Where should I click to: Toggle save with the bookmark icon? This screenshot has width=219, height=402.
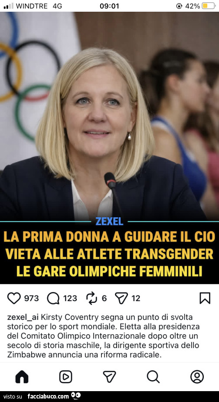click(205, 298)
